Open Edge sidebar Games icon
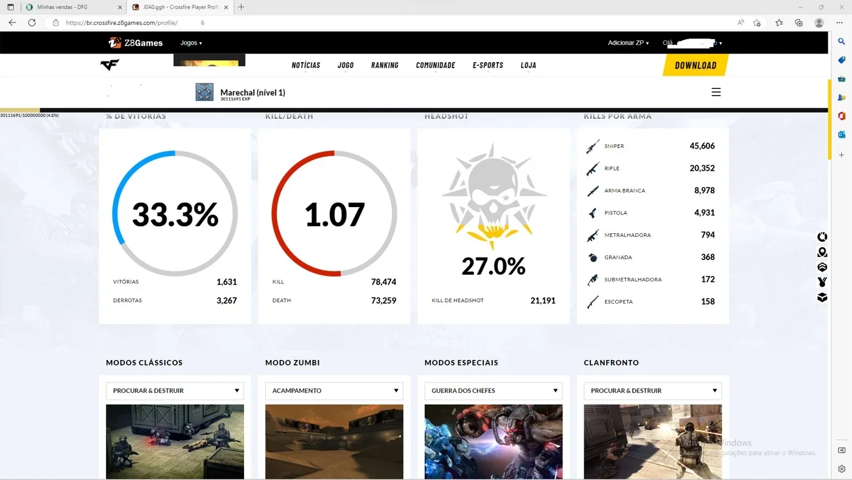 [x=842, y=97]
